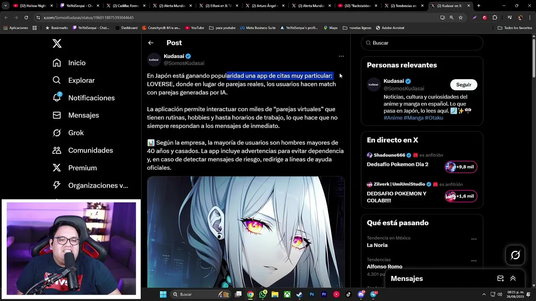Open Comunidades in the sidebar
Image resolution: width=536 pixels, height=301 pixels.
pos(82,150)
